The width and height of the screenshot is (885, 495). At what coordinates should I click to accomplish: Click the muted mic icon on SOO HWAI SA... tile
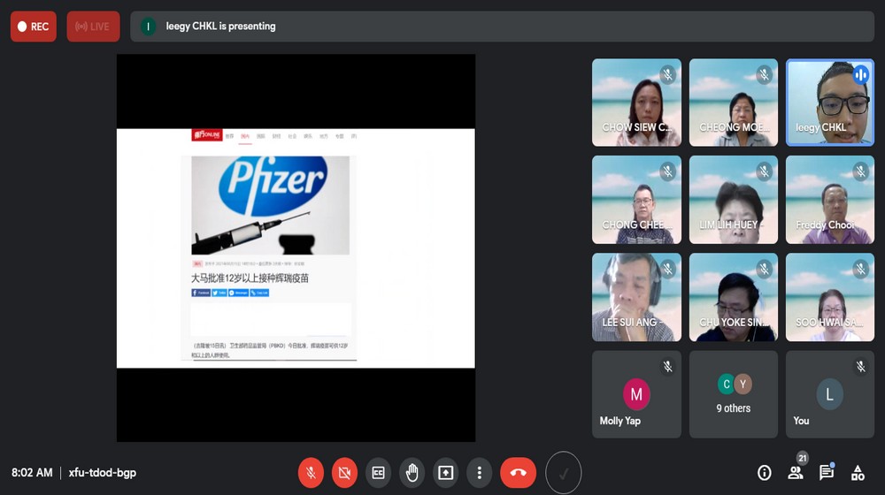861,269
